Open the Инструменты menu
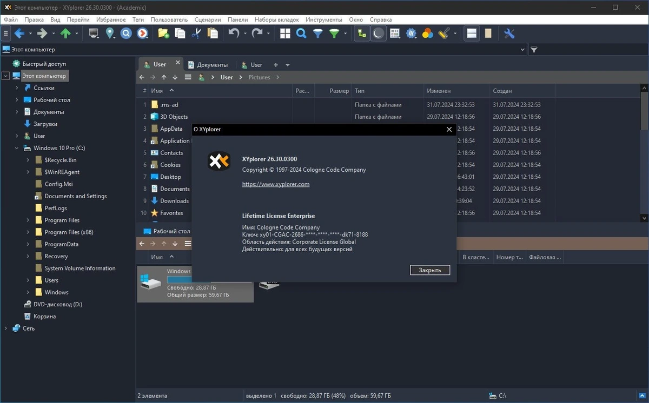Screen dimensions: 649x403 click(324, 19)
